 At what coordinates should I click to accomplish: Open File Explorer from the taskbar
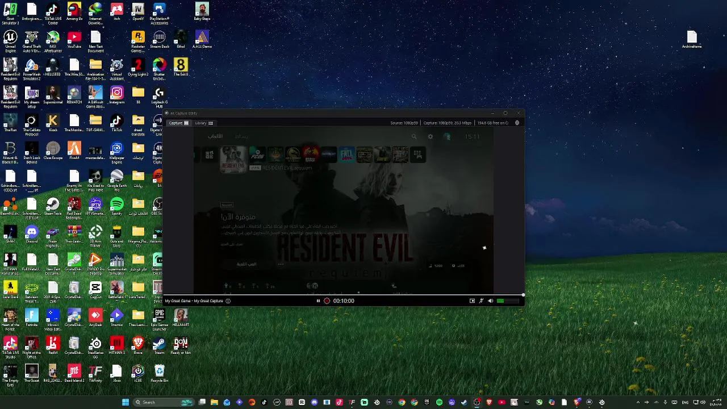click(x=214, y=402)
